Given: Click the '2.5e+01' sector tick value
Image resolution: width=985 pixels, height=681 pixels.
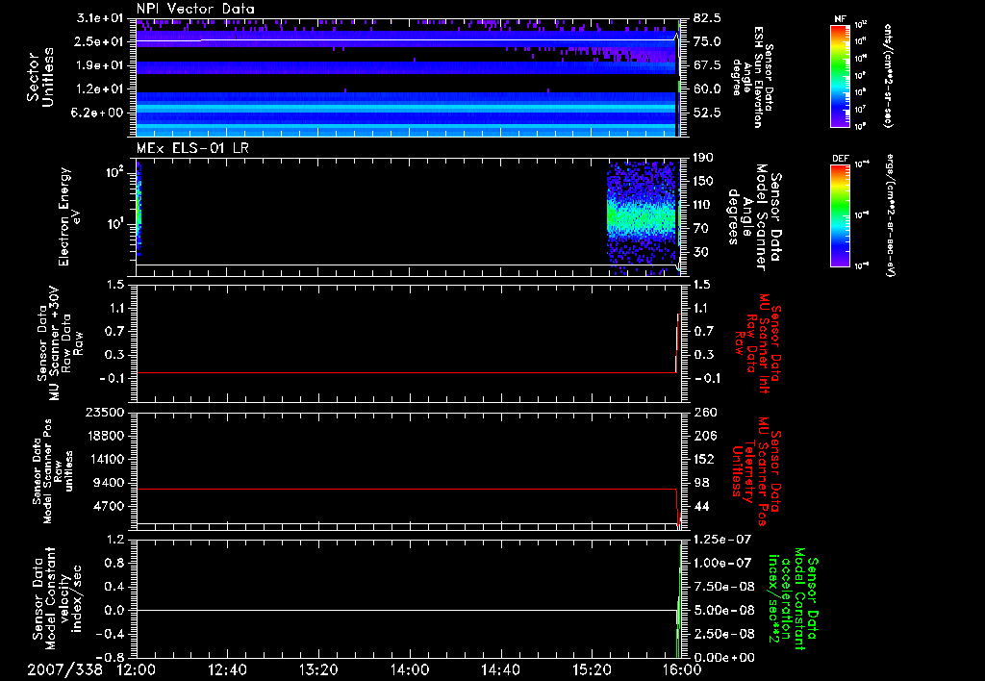Looking at the screenshot, I should 99,41.
